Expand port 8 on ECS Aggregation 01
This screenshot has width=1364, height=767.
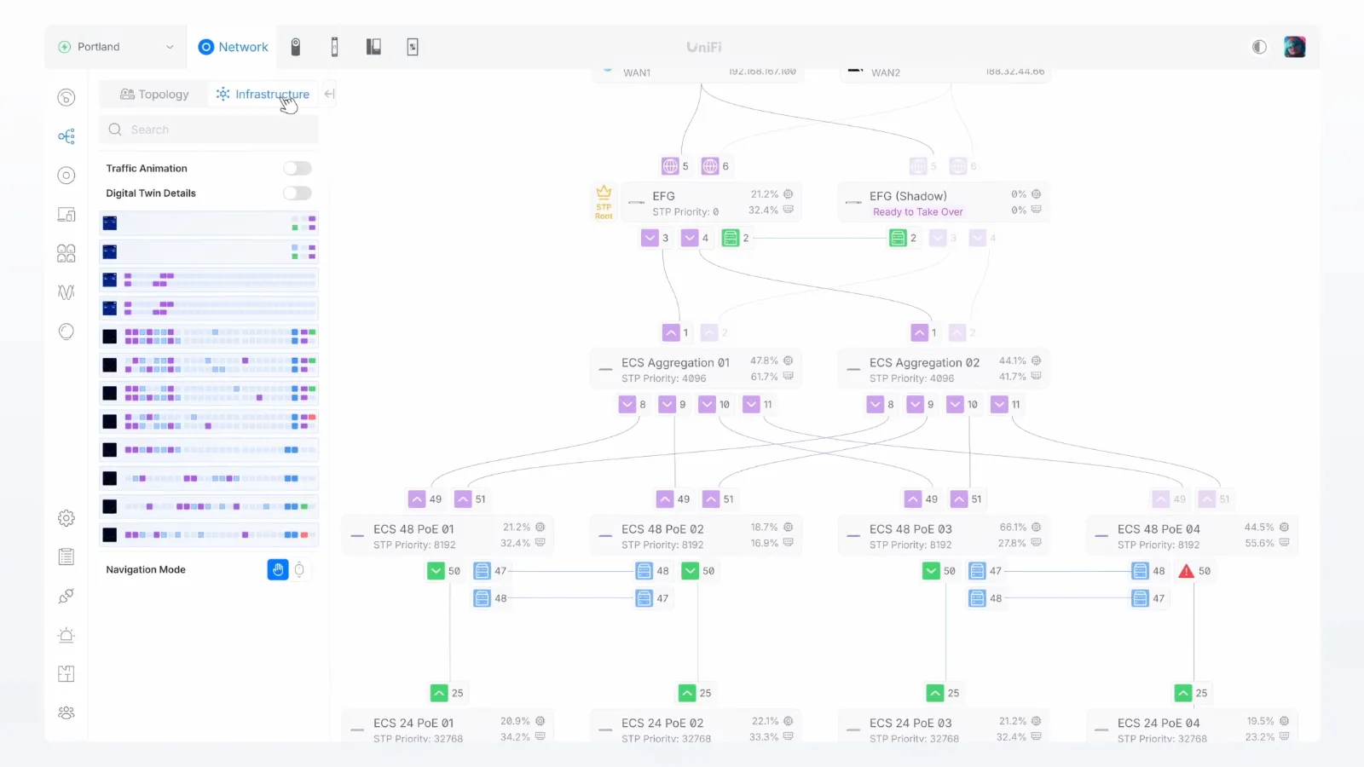[x=628, y=404]
